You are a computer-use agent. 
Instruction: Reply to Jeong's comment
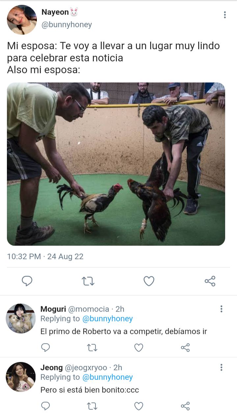46,406
